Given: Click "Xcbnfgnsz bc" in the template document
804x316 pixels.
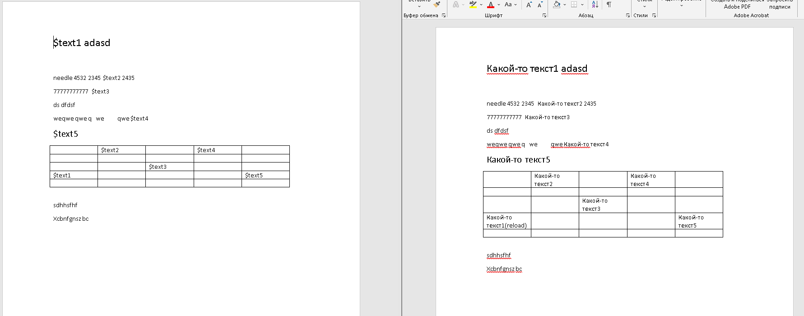Looking at the screenshot, I should coord(71,219).
